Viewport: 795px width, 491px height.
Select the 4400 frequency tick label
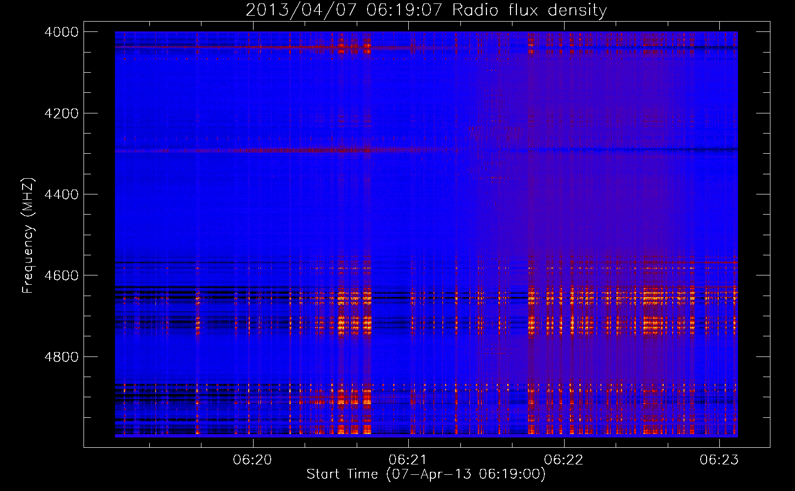61,194
